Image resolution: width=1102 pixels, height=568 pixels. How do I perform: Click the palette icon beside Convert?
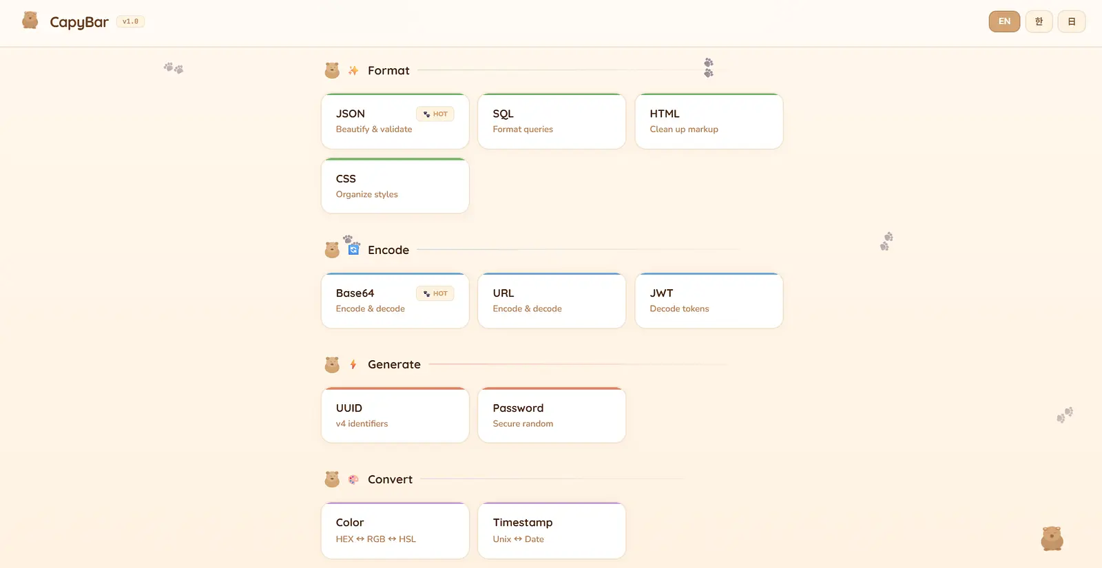coord(353,479)
